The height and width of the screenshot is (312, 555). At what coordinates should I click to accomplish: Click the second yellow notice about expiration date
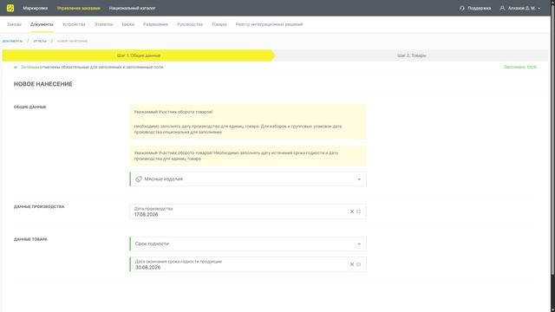pyautogui.click(x=248, y=156)
